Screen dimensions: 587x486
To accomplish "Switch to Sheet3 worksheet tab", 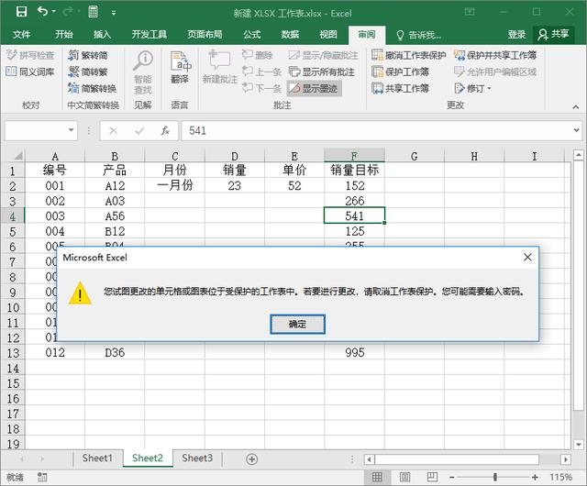I will 196,458.
